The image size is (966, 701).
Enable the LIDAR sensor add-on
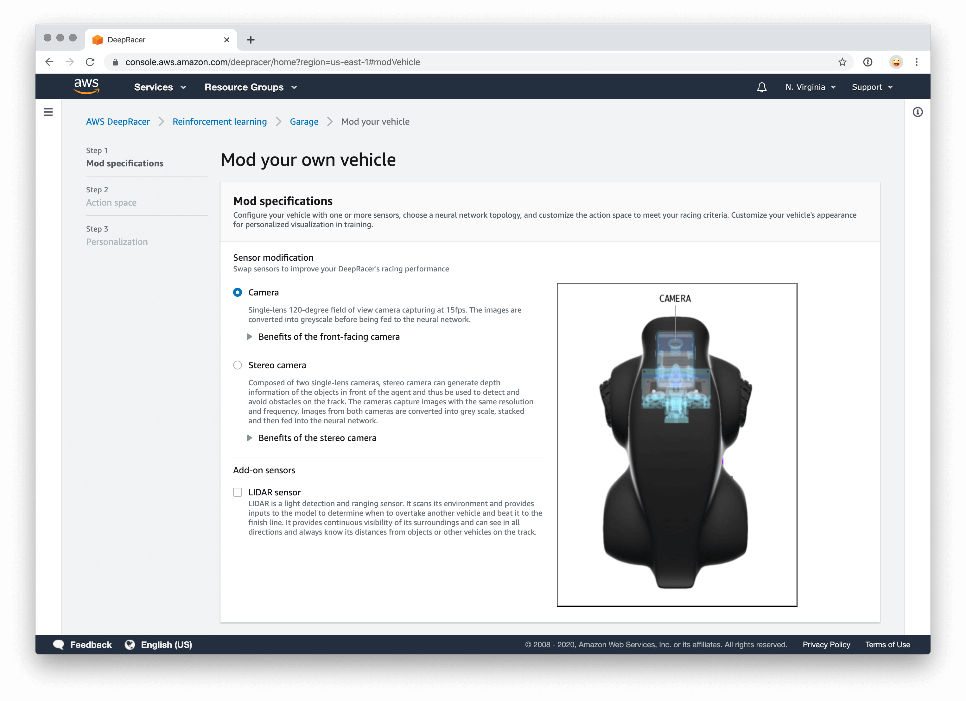click(x=237, y=492)
